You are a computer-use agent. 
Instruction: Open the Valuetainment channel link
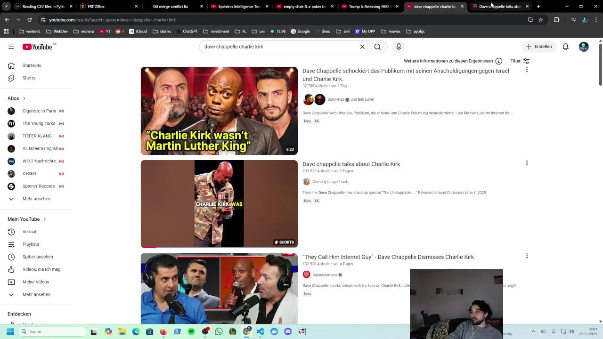(325, 275)
